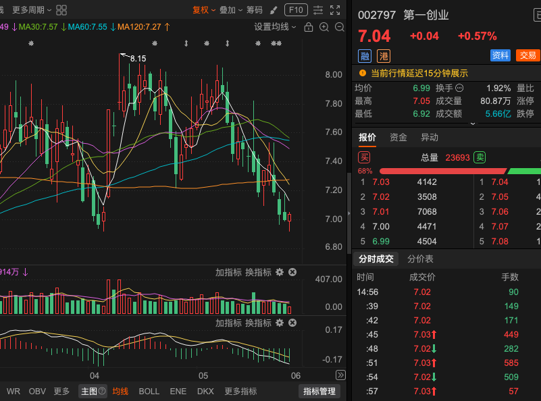Screen dimensions: 541x401
Task: Click 加指标 in the volume panel
Action: [x=228, y=272]
